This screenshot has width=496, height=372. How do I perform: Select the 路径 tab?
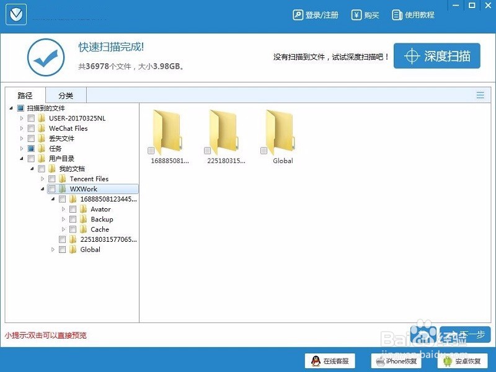[x=25, y=95]
